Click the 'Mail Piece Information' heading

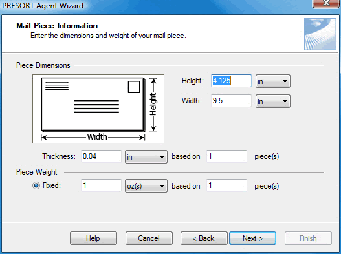point(57,26)
